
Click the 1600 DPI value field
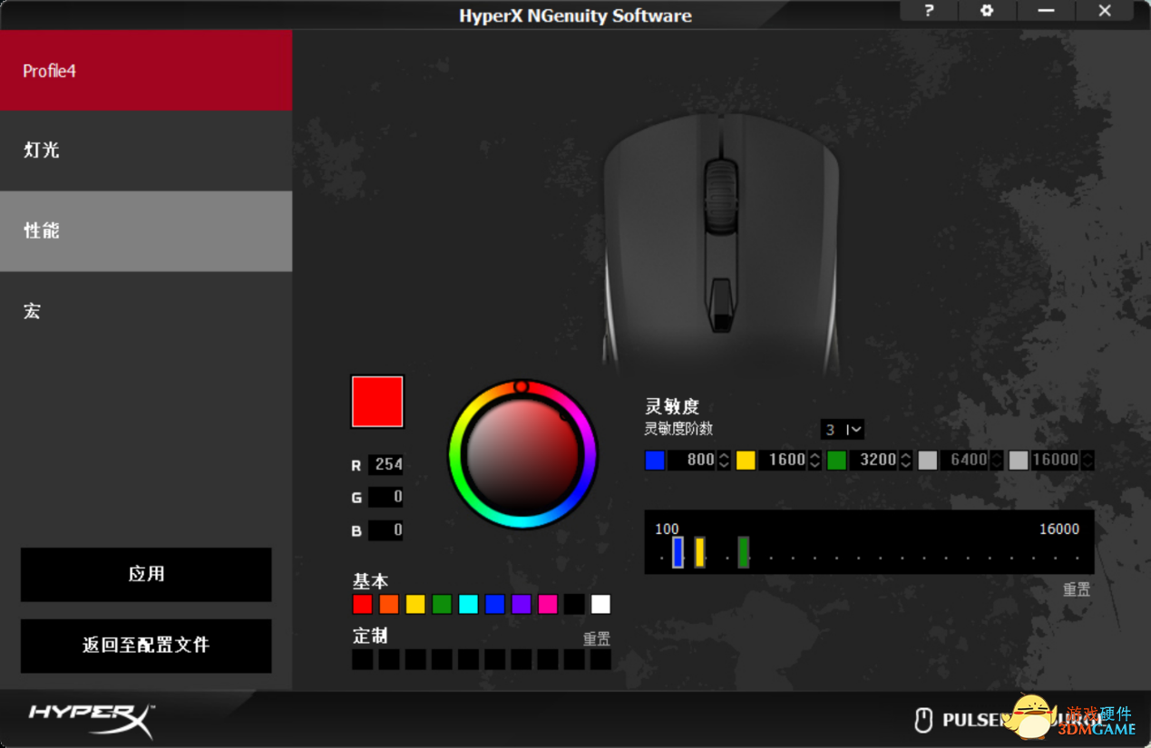(x=783, y=460)
